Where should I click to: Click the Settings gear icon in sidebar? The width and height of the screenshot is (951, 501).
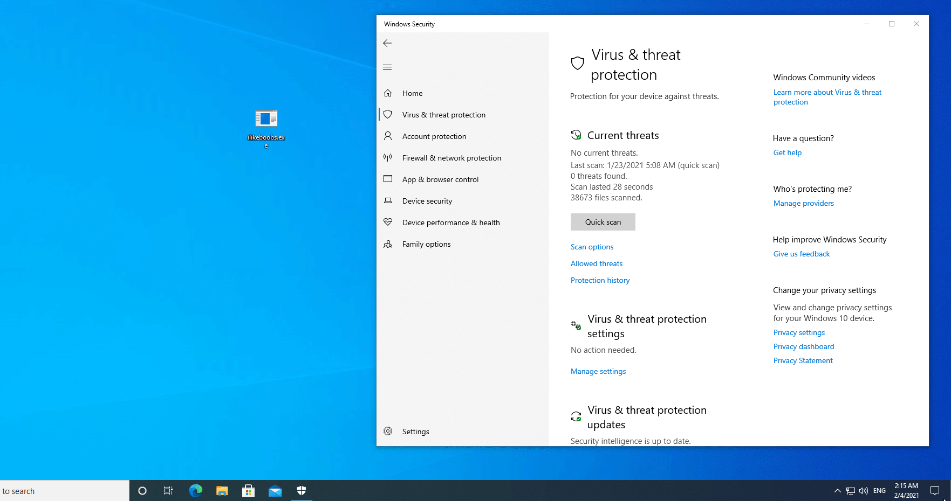tap(388, 431)
